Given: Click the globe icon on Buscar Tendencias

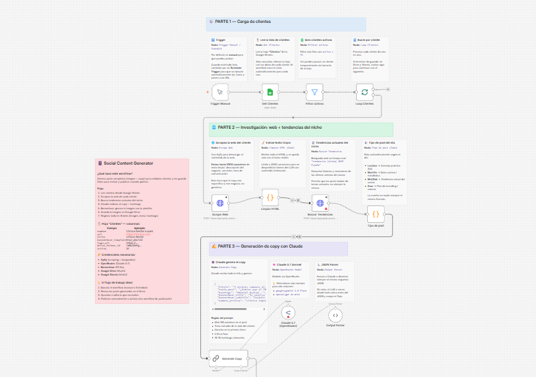Looking at the screenshot, I should 320,202.
